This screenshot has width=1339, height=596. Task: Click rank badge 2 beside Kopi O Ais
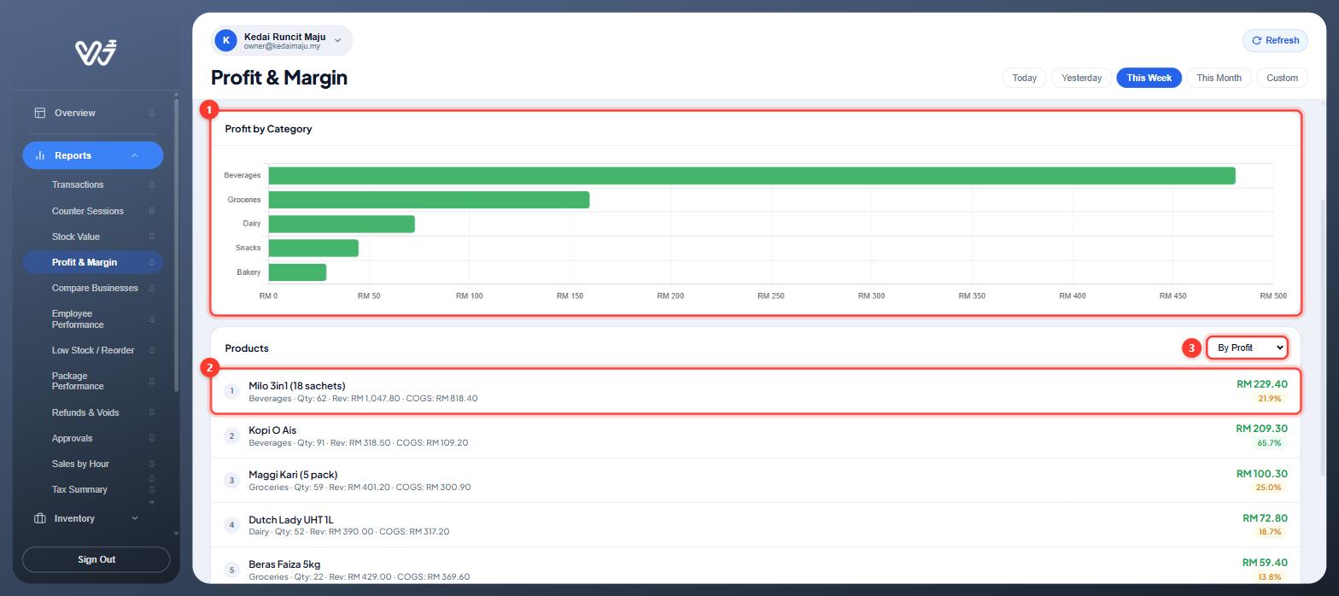pyautogui.click(x=231, y=435)
